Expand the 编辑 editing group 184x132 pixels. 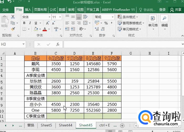[164, 22]
